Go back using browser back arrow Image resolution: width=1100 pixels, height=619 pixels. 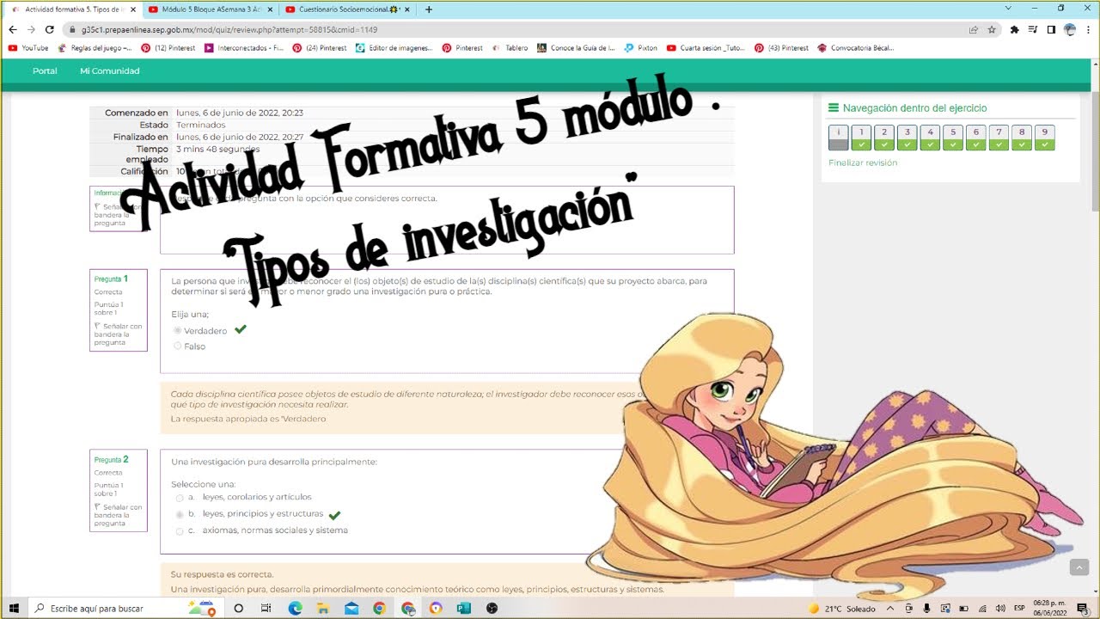[12, 28]
